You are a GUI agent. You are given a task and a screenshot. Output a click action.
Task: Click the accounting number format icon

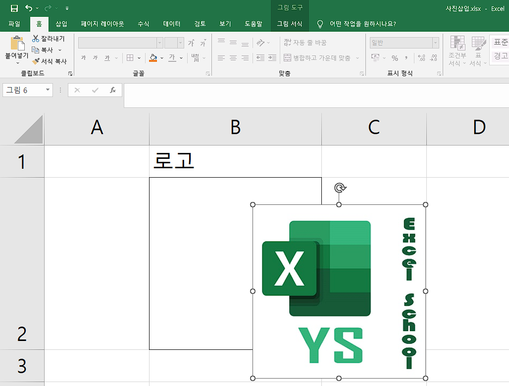(375, 58)
